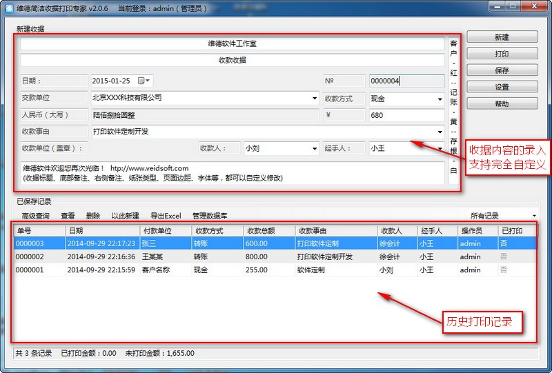Image resolution: width=552 pixels, height=373 pixels.
Task: Sort by 收款方式 column header
Action: pyautogui.click(x=217, y=231)
